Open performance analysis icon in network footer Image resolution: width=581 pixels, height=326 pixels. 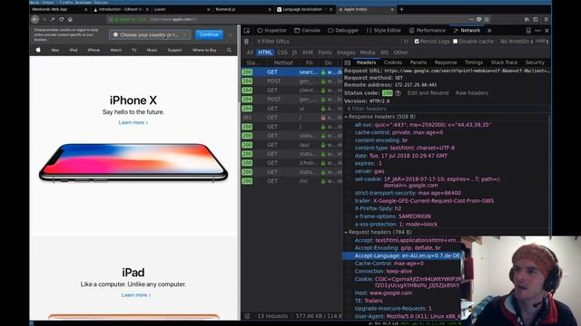(x=247, y=316)
